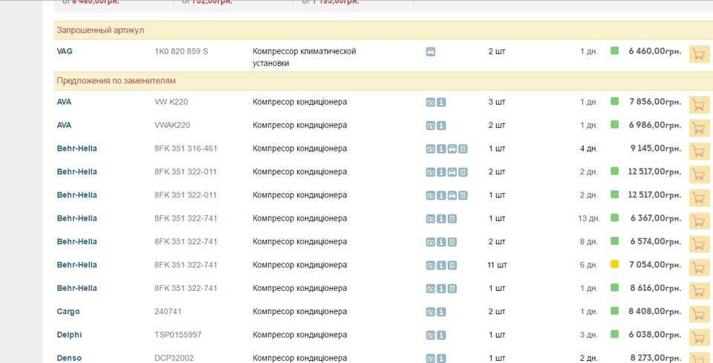Show info icon for AVA VW K220
713x363 pixels.
[441, 102]
